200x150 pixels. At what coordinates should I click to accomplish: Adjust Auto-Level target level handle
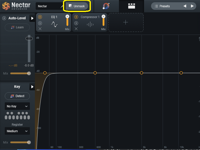click(x=29, y=38)
